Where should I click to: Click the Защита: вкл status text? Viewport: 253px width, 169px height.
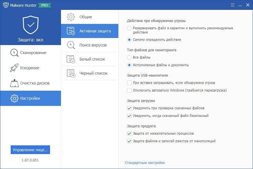[x=30, y=40]
